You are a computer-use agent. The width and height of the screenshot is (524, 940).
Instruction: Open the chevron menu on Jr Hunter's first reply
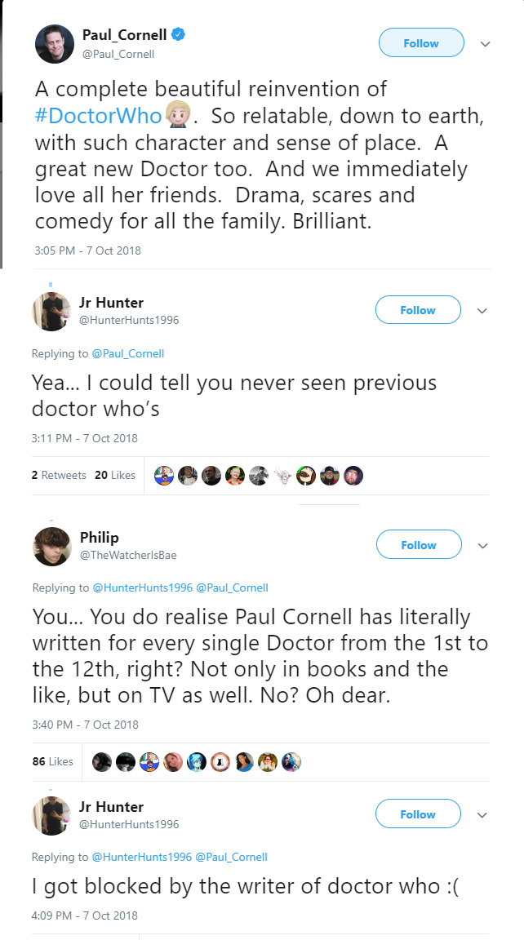pos(482,311)
